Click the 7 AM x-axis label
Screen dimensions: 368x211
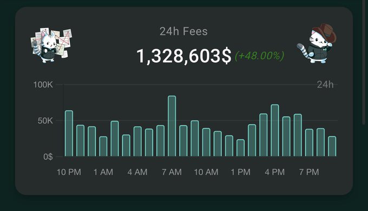click(x=172, y=172)
